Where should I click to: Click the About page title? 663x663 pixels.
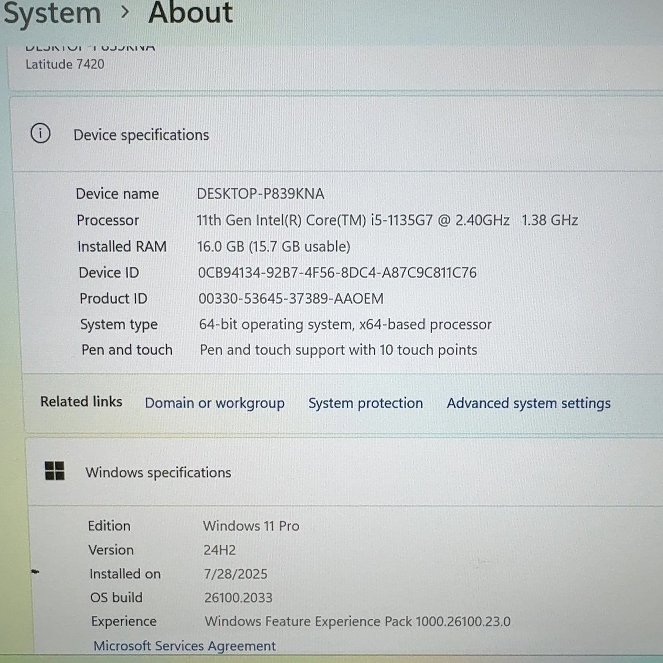click(x=191, y=12)
